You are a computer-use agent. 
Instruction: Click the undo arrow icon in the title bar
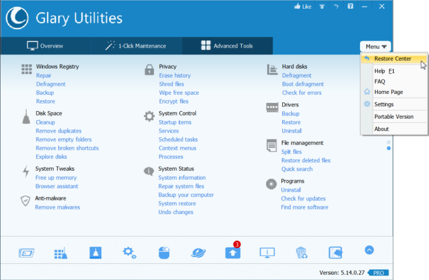pos(336,6)
